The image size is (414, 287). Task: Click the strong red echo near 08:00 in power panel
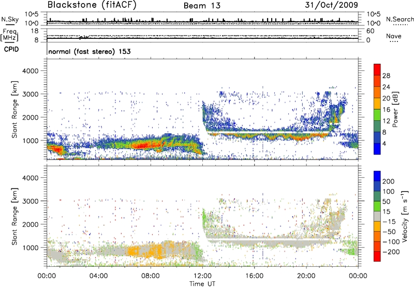(x=143, y=146)
